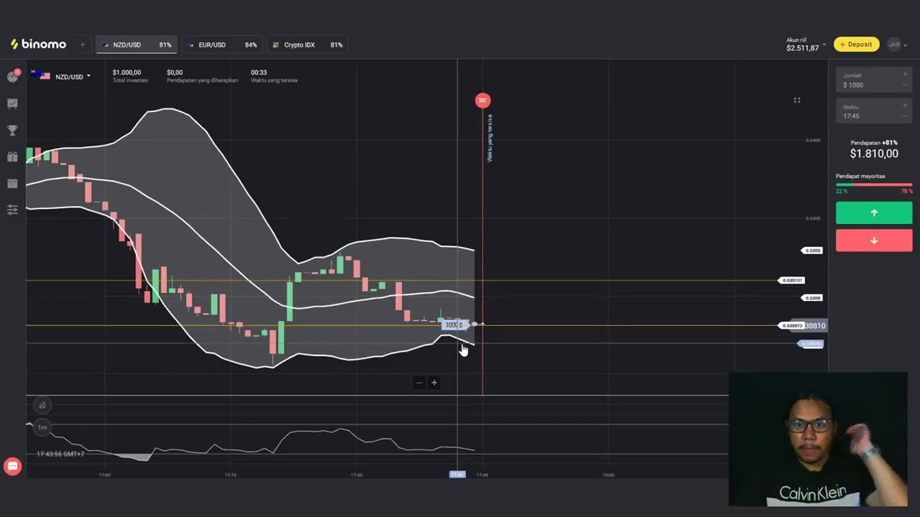Viewport: 920px width, 517px height.
Task: Expand Akun riil account balance dropdown
Action: [805, 45]
